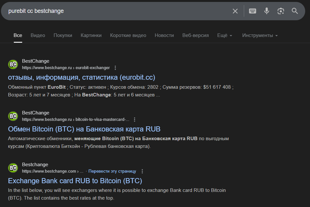The width and height of the screenshot is (310, 207).
Task: Click the Bestchange site name above Exchange Bank card result
Action: [x=35, y=165]
